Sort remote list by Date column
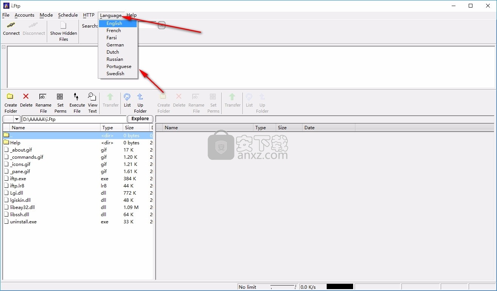 click(329, 128)
